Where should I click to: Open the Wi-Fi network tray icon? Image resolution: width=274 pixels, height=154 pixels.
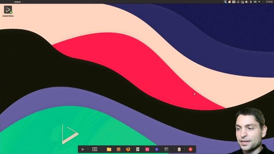pyautogui.click(x=225, y=2)
